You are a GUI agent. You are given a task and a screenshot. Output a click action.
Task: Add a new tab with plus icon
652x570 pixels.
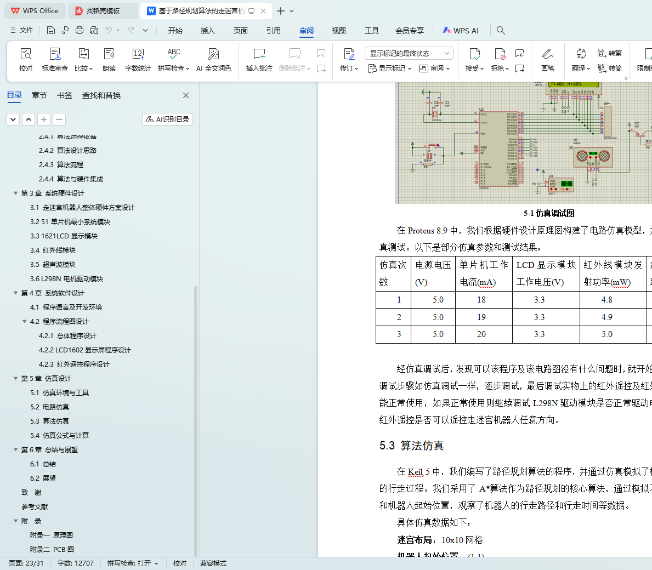(x=281, y=11)
